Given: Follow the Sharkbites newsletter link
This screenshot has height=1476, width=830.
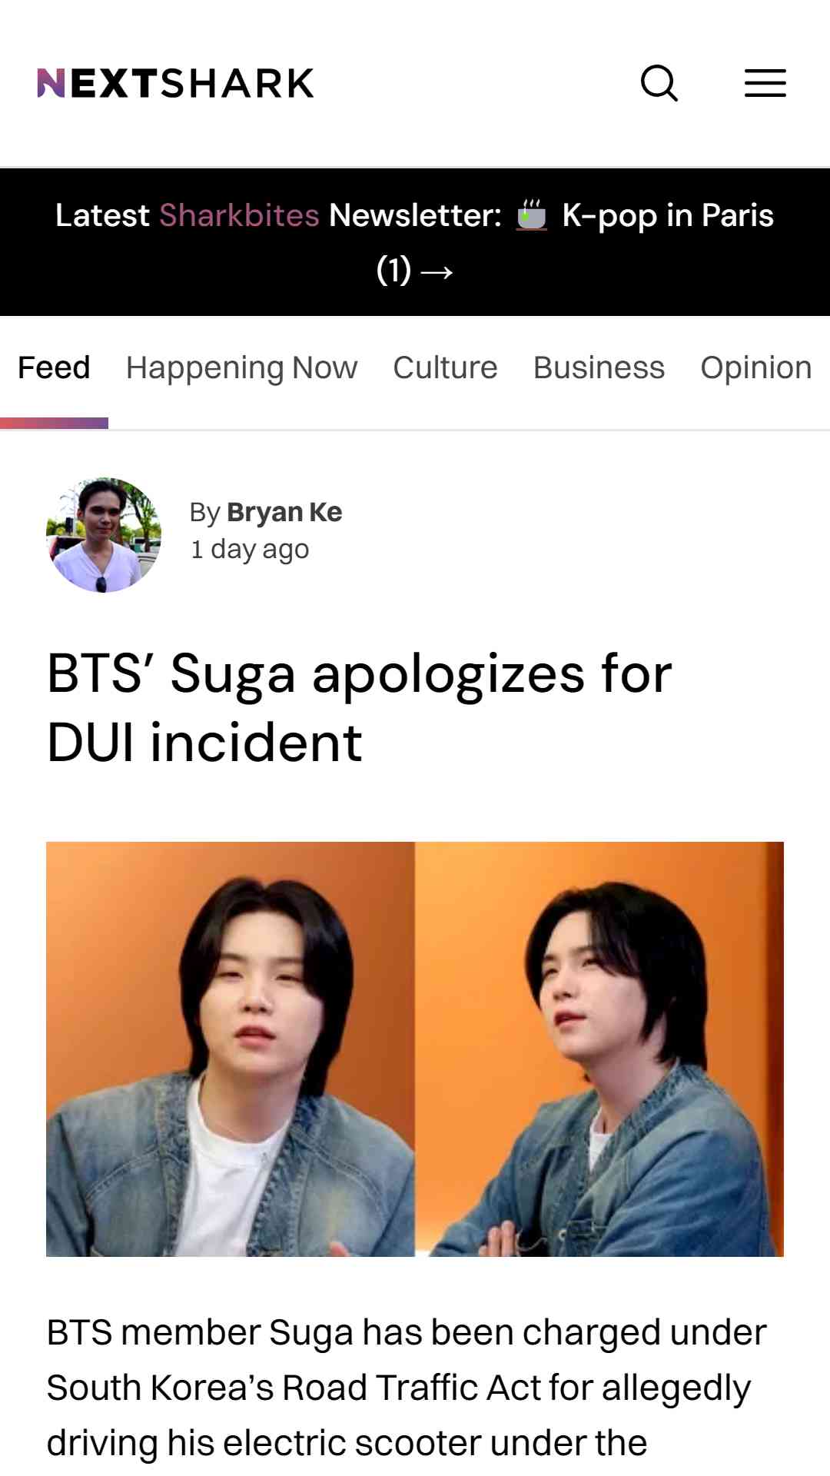Looking at the screenshot, I should 239,215.
